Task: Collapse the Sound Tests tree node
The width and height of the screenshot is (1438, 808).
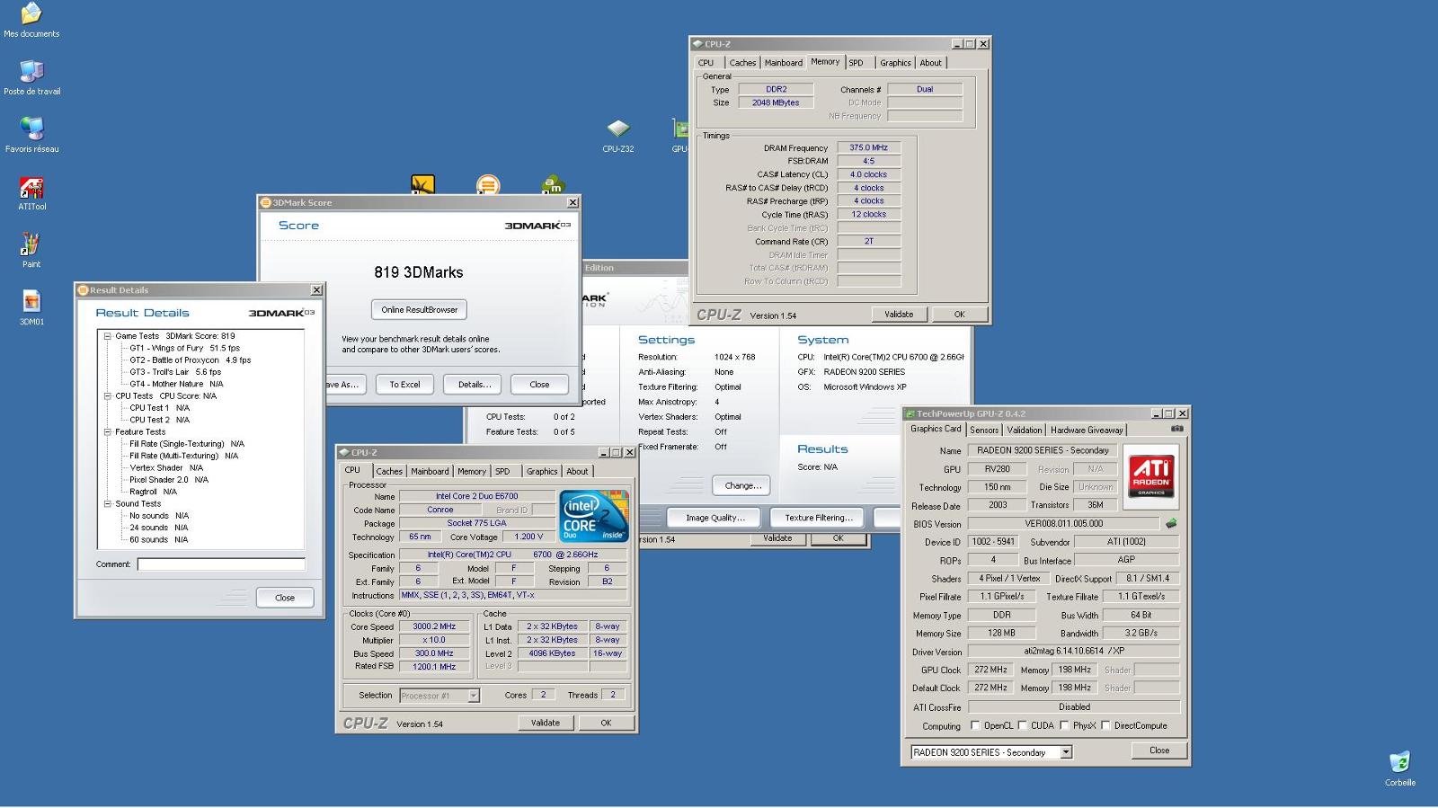Action: click(x=107, y=503)
